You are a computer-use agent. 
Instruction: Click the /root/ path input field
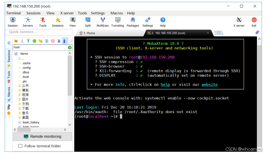[40, 47]
